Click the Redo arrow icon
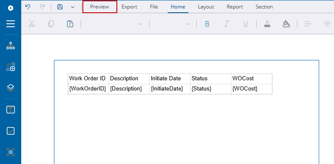Image resolution: width=334 pixels, height=164 pixels. pyautogui.click(x=42, y=7)
